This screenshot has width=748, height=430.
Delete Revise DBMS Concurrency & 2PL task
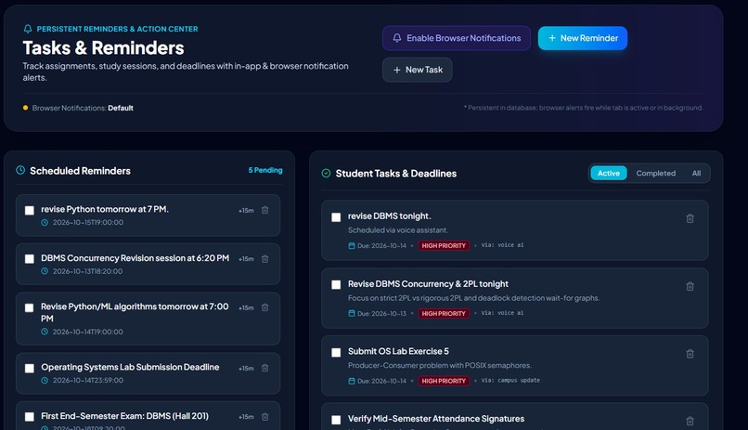pyautogui.click(x=690, y=286)
